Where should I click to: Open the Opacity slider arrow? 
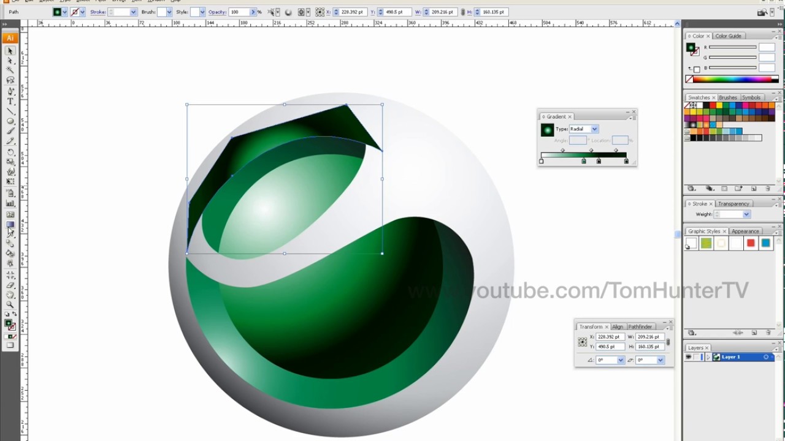[x=253, y=12]
